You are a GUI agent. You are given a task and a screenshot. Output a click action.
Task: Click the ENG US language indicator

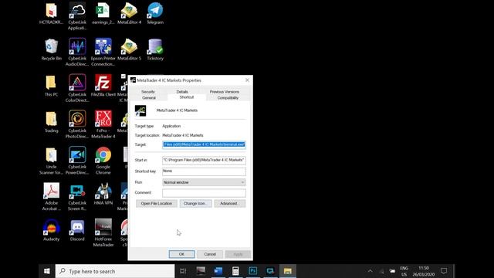point(404,271)
